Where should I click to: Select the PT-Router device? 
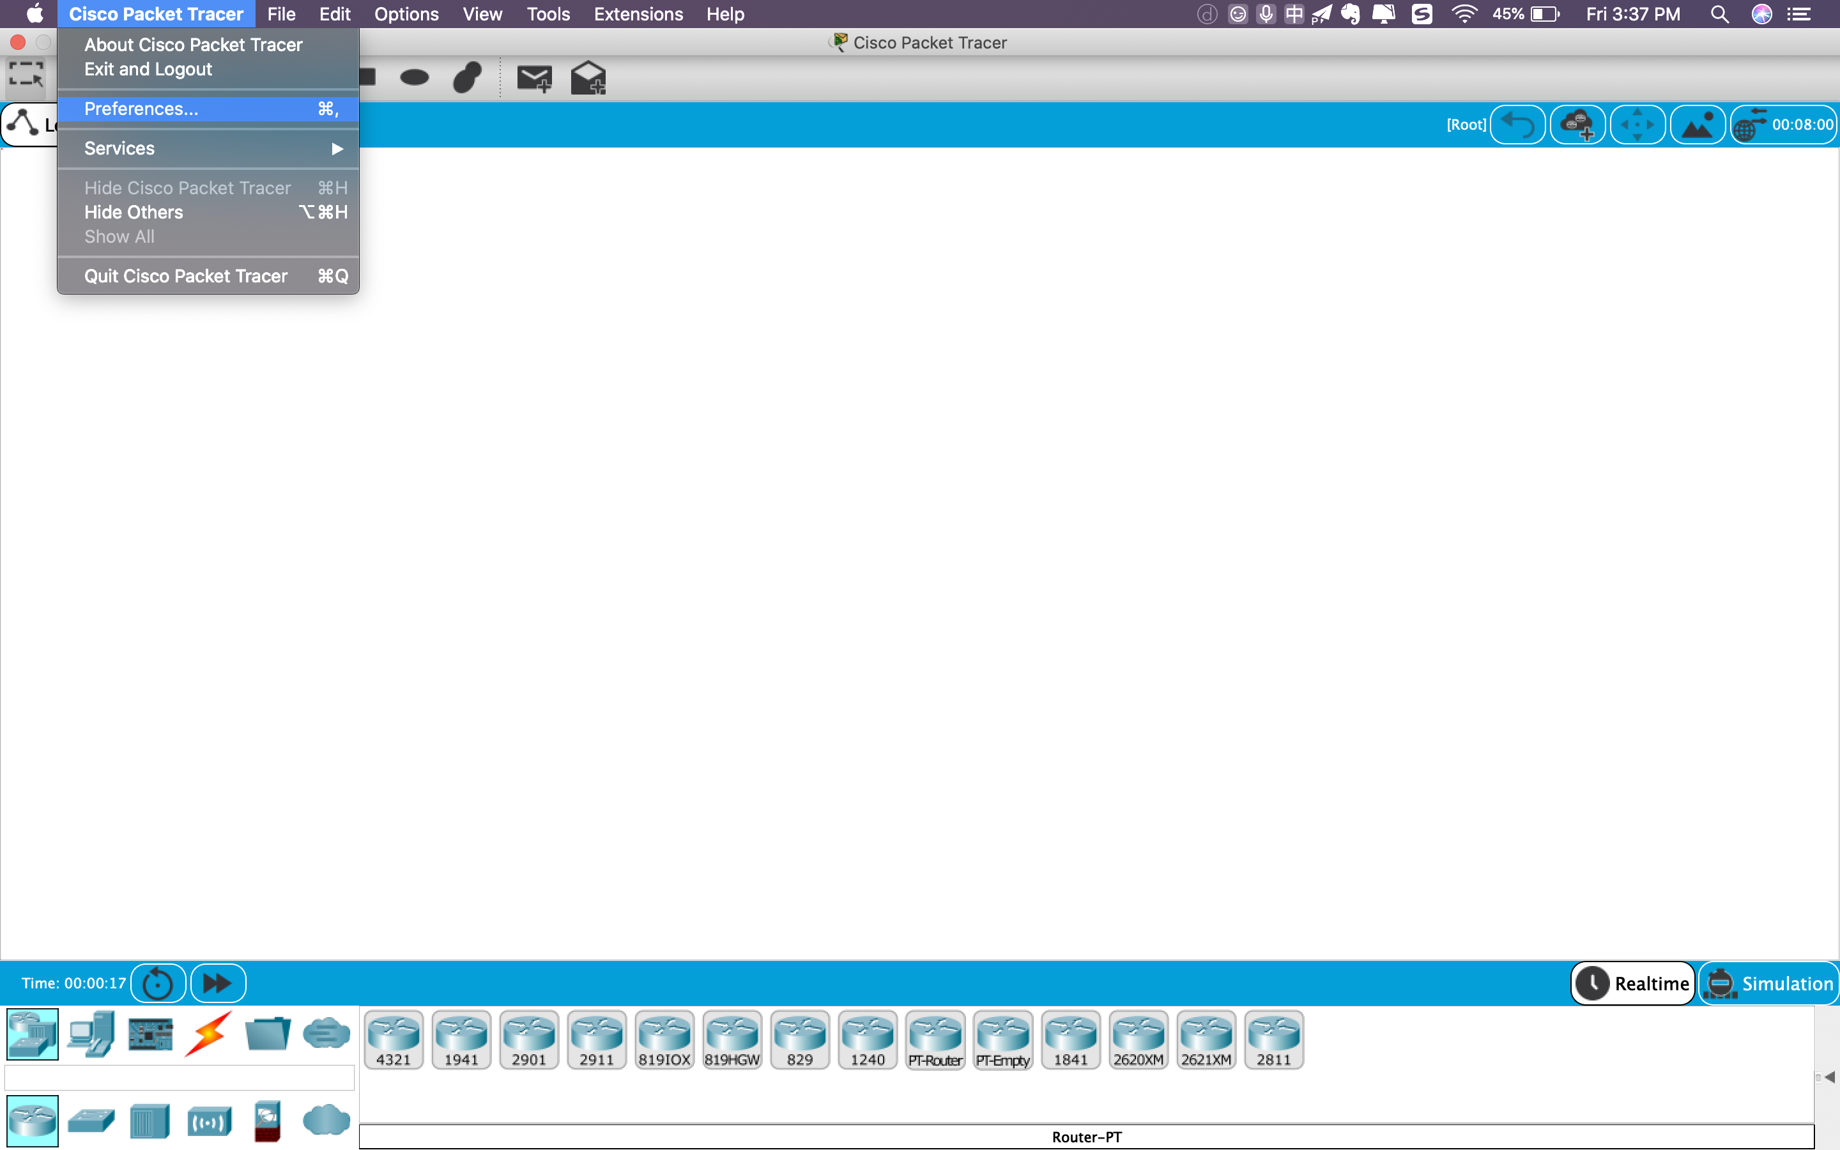[x=935, y=1039]
